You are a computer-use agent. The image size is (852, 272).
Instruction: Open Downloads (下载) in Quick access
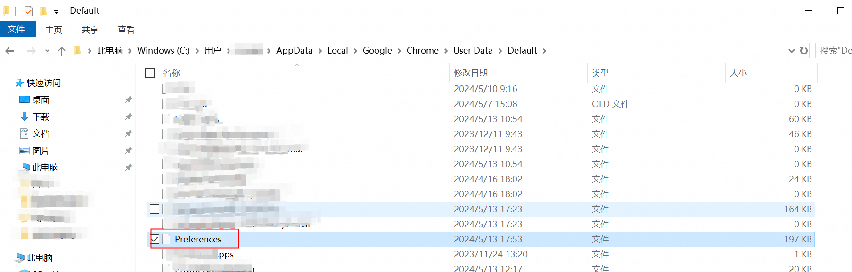coord(41,117)
